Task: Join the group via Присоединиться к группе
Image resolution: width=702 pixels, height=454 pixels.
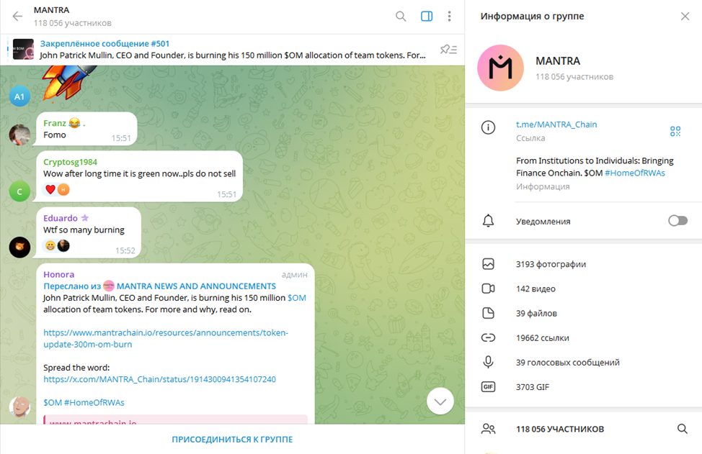Action: pos(232,440)
